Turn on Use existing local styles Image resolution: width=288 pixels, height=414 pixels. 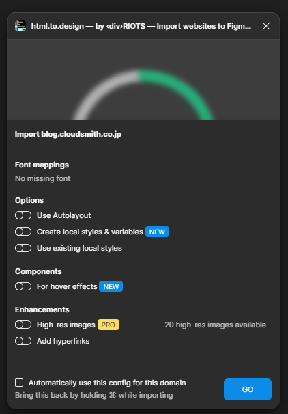23,248
